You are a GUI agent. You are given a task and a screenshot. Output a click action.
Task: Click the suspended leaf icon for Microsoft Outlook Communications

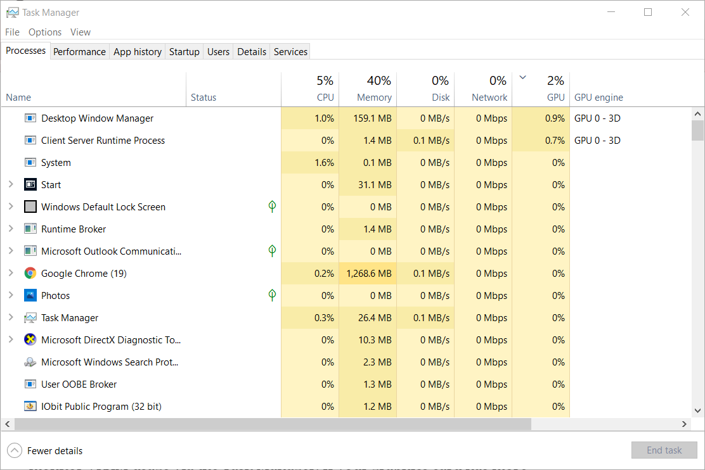pos(272,251)
